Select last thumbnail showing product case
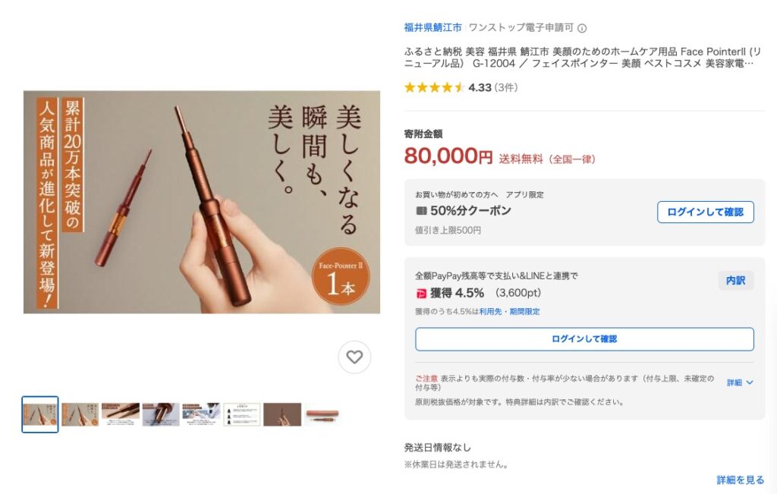Image resolution: width=777 pixels, height=494 pixels. tap(322, 414)
